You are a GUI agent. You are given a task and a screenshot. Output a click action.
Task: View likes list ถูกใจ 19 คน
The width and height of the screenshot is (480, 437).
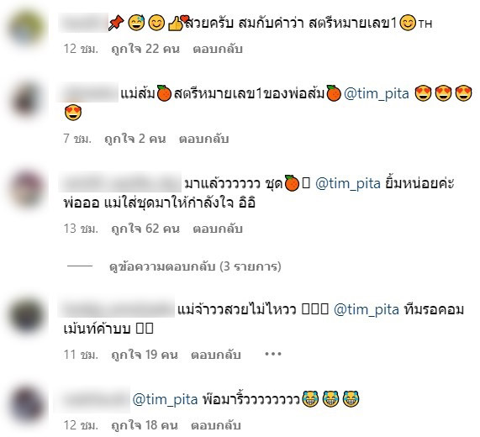click(x=145, y=355)
